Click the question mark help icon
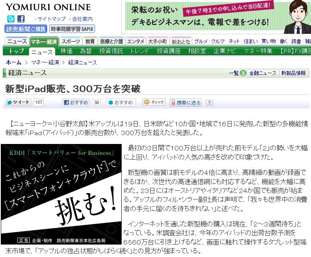The image size is (311, 257). coord(209,103)
